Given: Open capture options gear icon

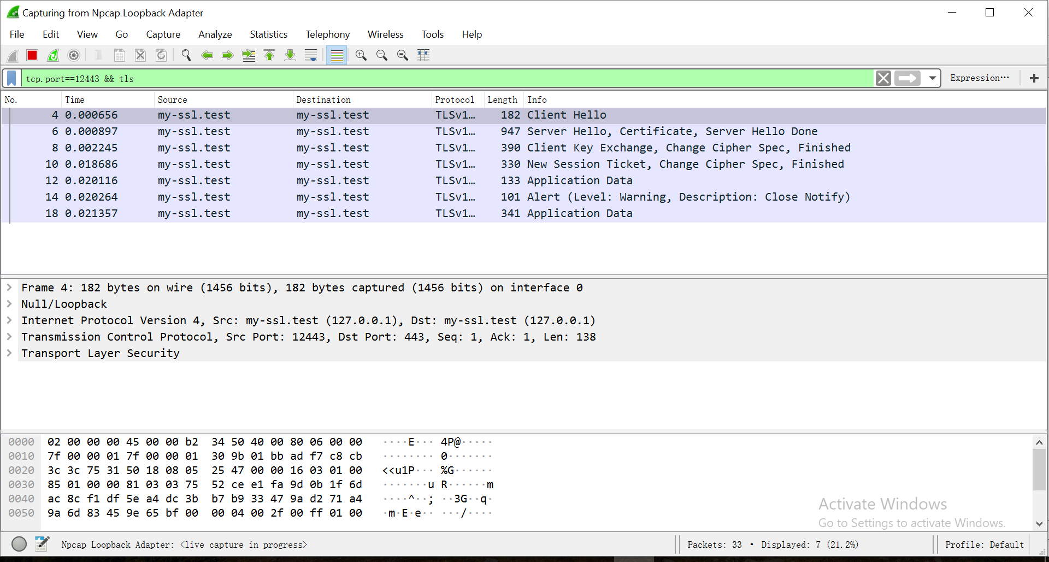Looking at the screenshot, I should point(74,55).
